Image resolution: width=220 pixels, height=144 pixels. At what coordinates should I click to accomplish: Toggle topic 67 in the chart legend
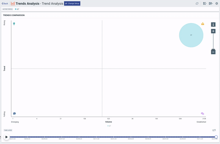(x=109, y=126)
